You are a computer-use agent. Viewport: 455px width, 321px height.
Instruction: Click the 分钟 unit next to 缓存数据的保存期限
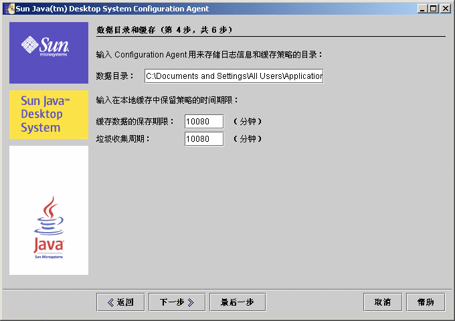(248, 122)
